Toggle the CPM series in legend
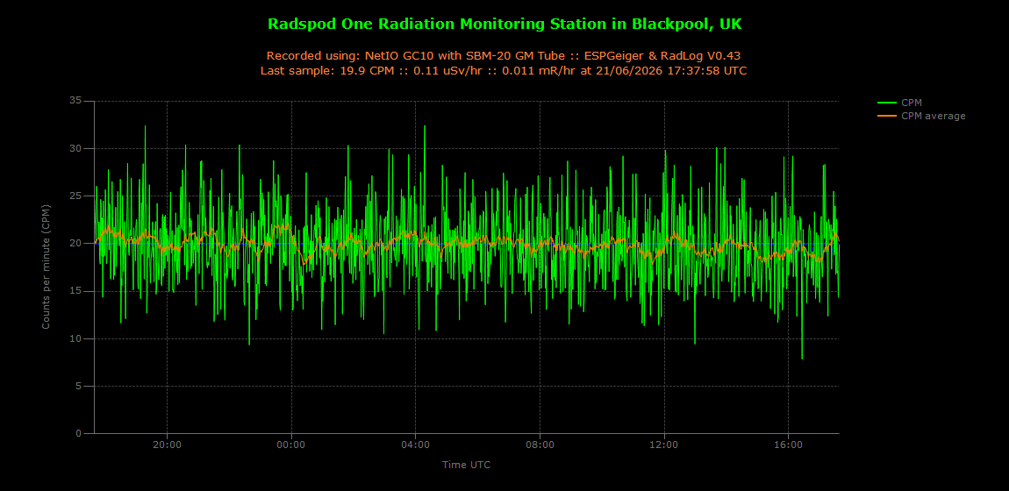1009x491 pixels. (x=899, y=103)
